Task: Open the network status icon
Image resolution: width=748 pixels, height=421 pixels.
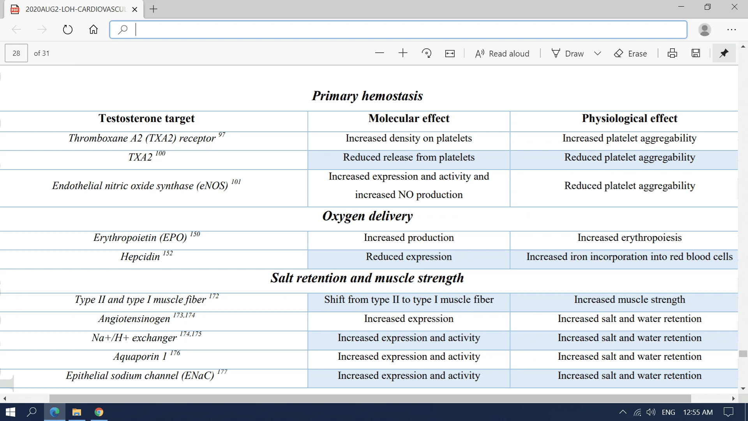Action: [x=637, y=412]
